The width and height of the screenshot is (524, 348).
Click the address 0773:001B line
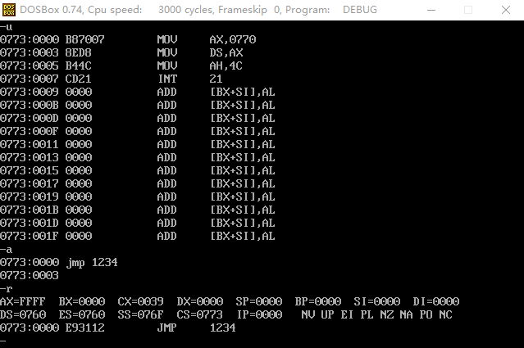pos(138,210)
